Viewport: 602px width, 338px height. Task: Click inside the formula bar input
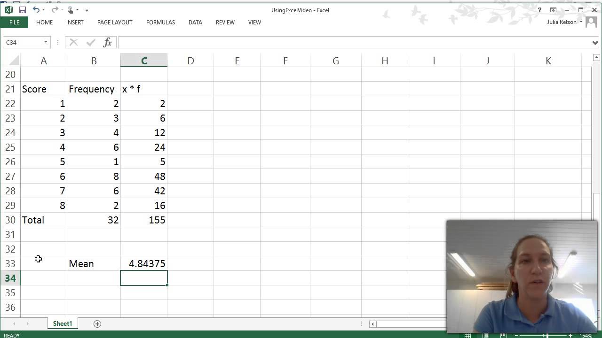(x=354, y=42)
